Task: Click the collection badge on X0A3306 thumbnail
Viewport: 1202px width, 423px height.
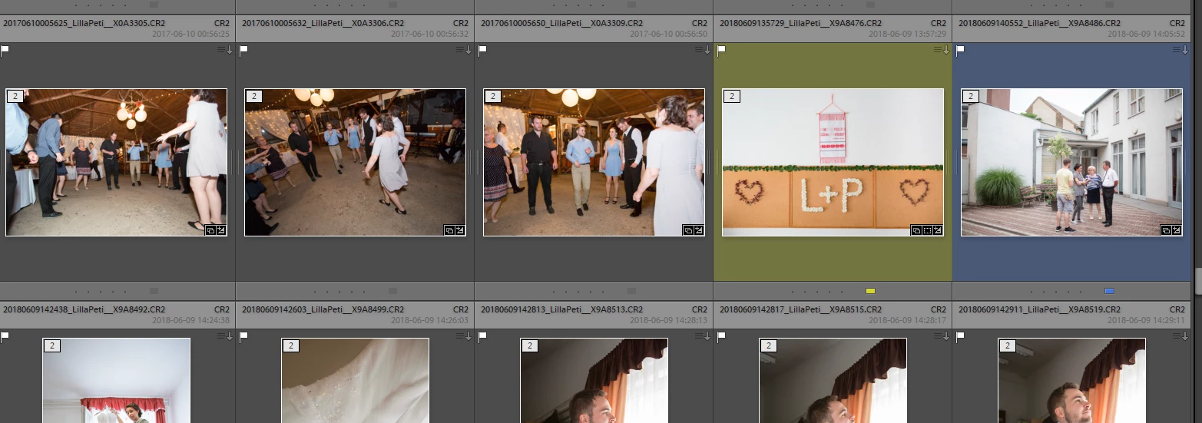Action: point(450,230)
